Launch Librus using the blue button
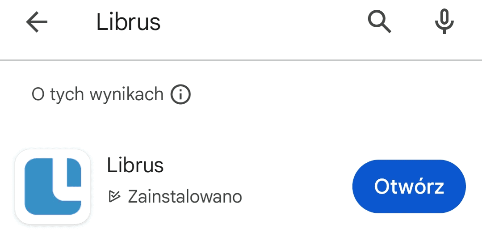 (409, 186)
